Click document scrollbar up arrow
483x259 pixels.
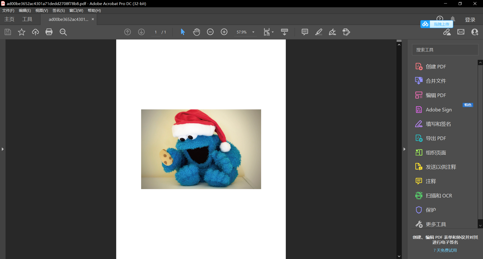399,45
